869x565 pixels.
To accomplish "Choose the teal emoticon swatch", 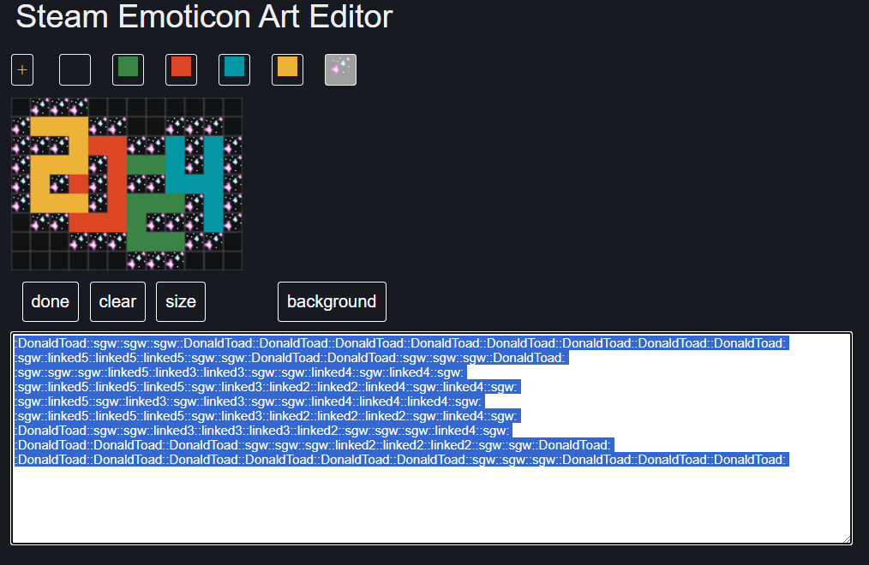I will (234, 70).
